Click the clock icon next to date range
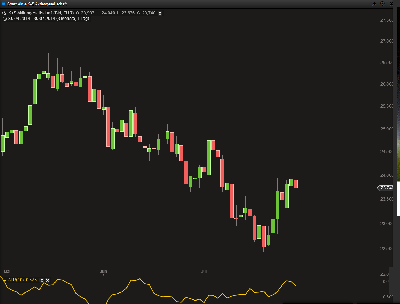The width and height of the screenshot is (400, 304). (x=5, y=19)
